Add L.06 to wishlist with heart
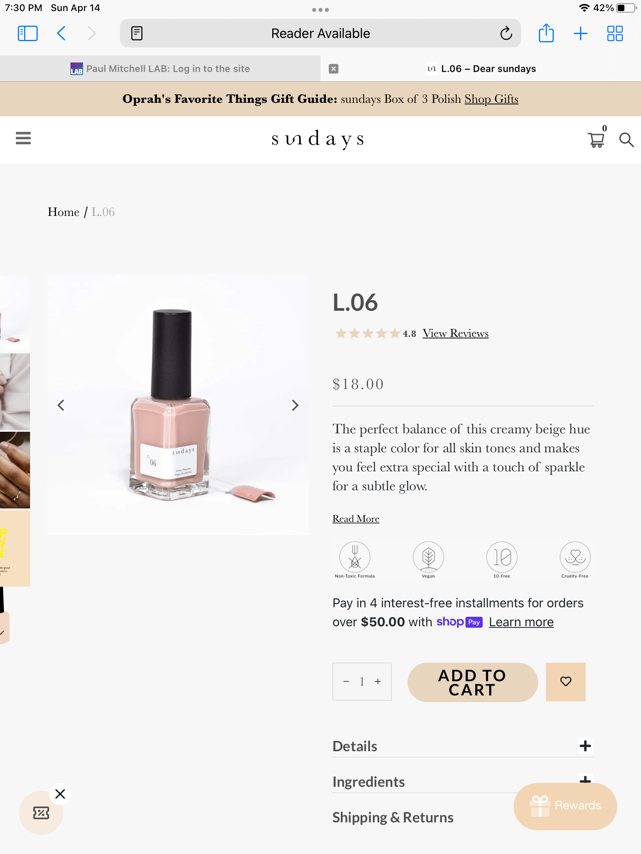 [x=566, y=682]
